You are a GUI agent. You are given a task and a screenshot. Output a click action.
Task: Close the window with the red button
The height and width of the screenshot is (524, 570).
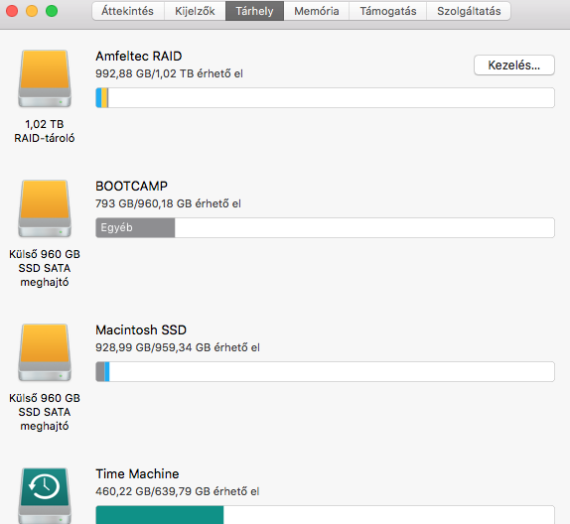click(x=12, y=11)
